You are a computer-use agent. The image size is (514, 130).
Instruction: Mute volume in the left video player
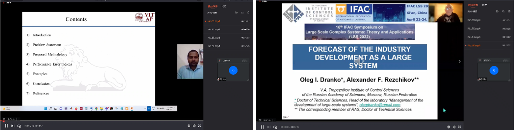tap(194, 126)
